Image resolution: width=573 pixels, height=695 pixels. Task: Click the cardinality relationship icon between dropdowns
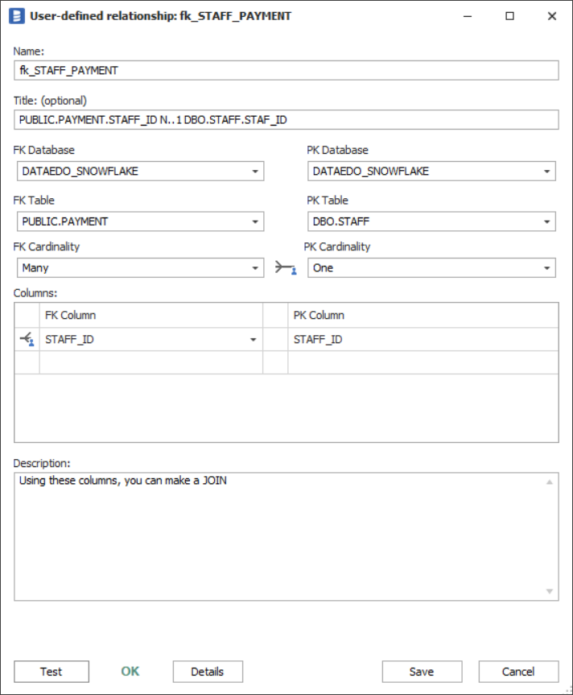point(285,268)
